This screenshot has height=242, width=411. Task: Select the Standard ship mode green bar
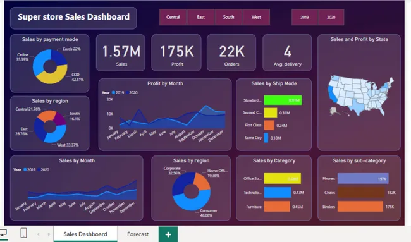pos(283,100)
